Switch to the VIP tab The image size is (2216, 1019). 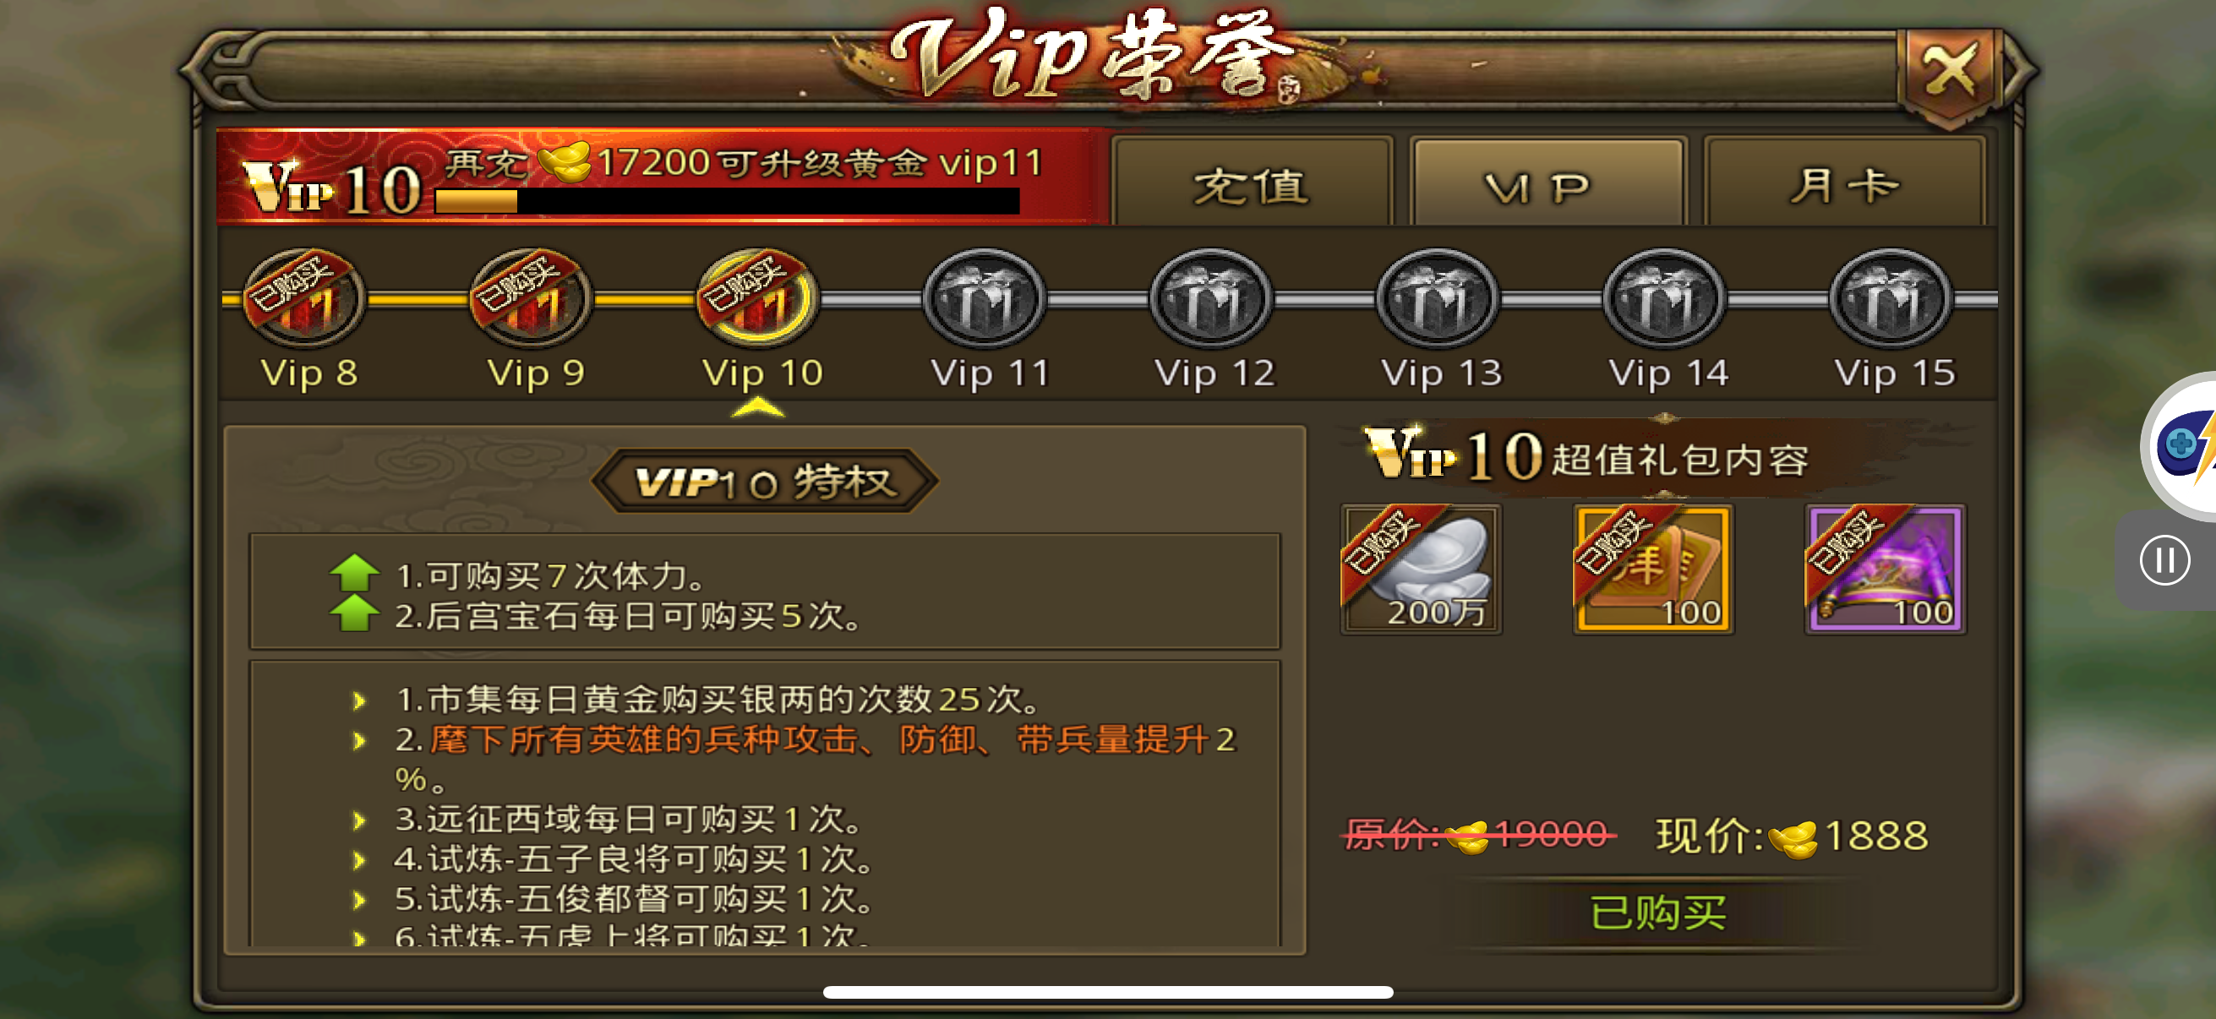tap(1547, 184)
